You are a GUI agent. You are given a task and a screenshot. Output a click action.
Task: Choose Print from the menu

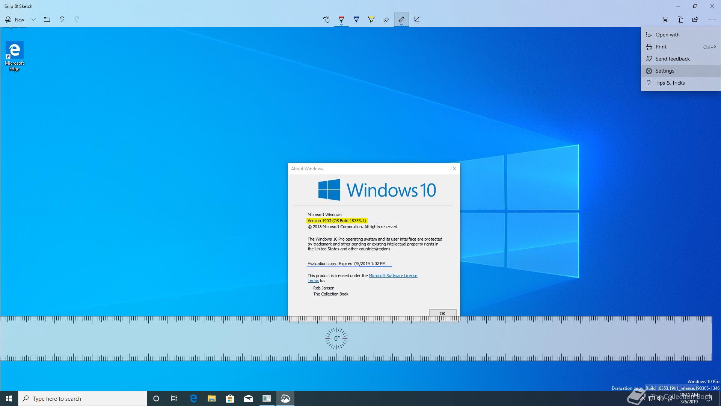(681, 47)
